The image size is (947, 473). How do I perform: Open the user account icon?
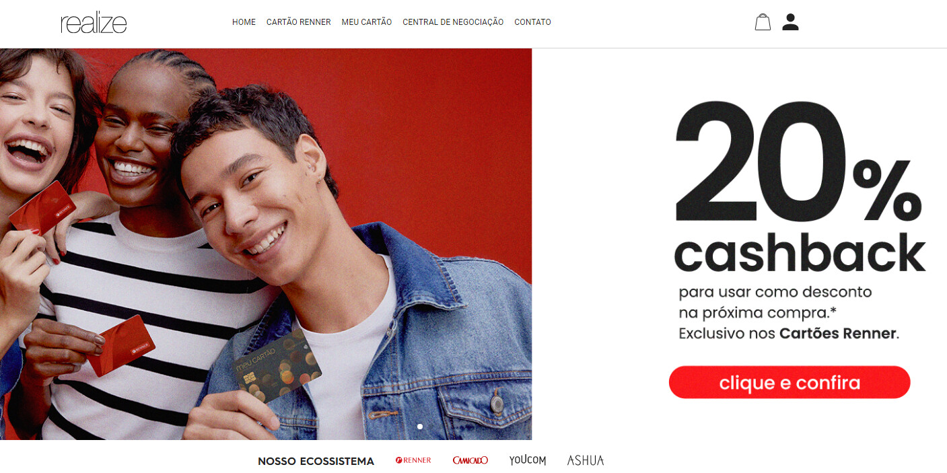point(790,22)
